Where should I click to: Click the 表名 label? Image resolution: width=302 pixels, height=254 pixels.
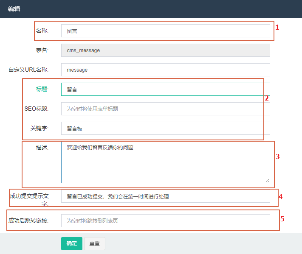pyautogui.click(x=42, y=50)
